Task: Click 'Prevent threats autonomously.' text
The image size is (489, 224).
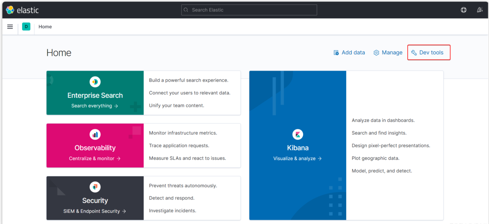Action: (x=183, y=186)
